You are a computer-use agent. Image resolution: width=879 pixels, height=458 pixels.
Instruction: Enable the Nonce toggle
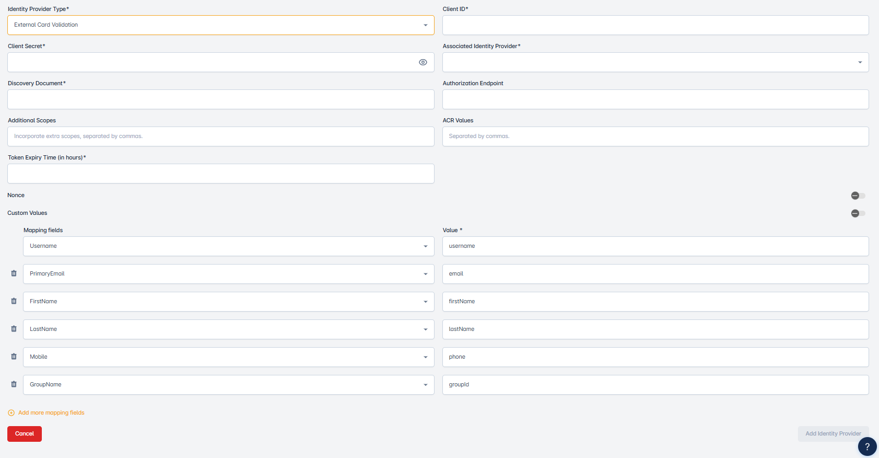(858, 196)
